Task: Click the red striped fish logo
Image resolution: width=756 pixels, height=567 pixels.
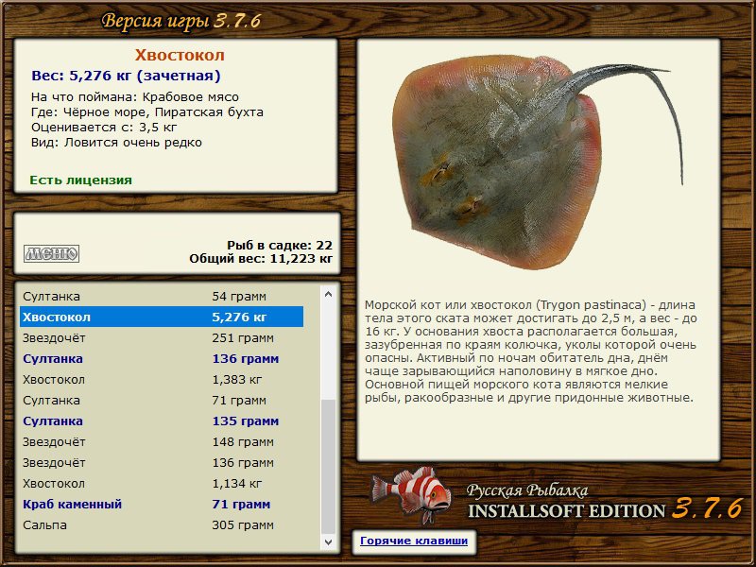Action: [x=411, y=494]
